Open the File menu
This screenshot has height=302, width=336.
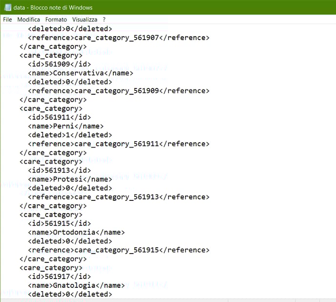7,20
